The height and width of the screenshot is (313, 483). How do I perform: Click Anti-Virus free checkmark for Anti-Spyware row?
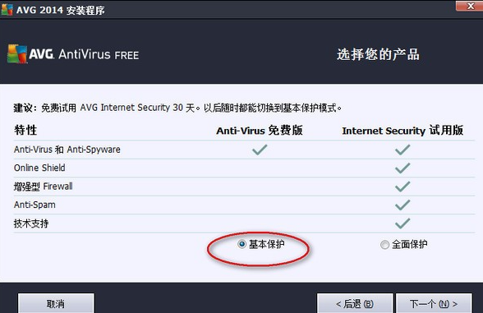tap(260, 150)
